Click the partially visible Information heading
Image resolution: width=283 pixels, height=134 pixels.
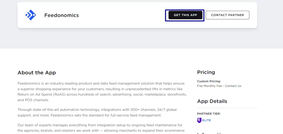click(210, 133)
